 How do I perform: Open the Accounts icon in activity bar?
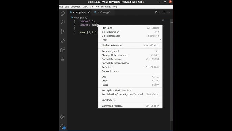pyautogui.click(x=63, y=117)
